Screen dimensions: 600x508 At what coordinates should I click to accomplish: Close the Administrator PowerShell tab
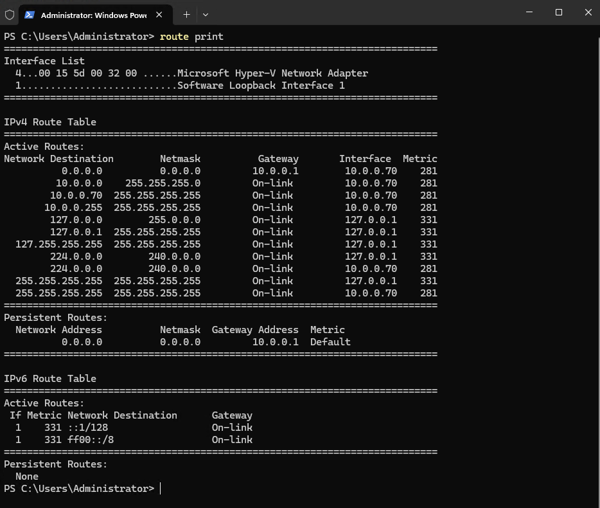[159, 15]
